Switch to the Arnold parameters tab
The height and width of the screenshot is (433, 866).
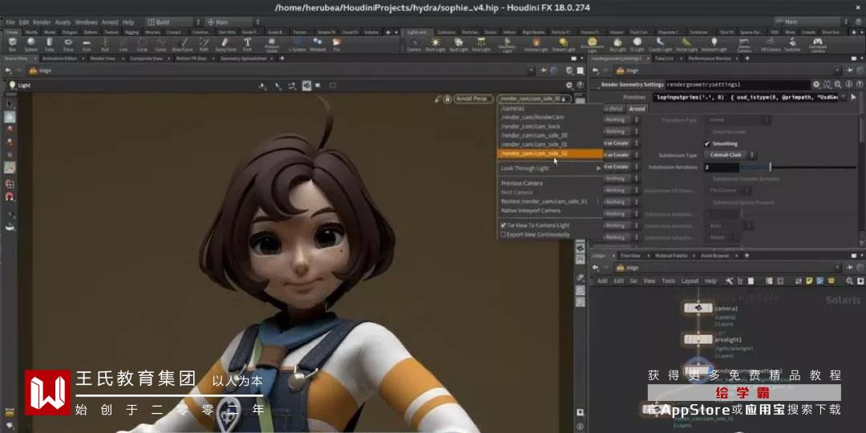click(x=636, y=109)
